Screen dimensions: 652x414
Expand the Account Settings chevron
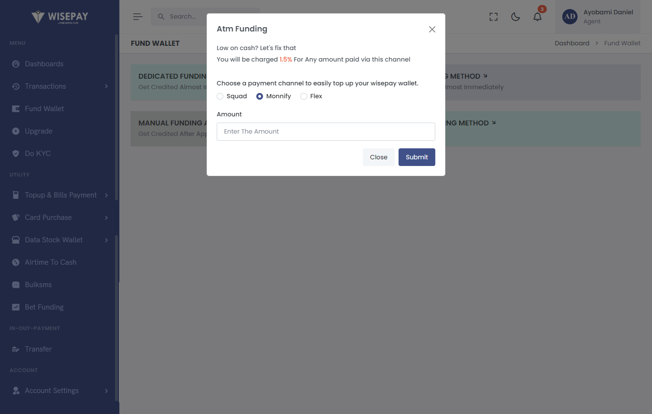(x=106, y=391)
